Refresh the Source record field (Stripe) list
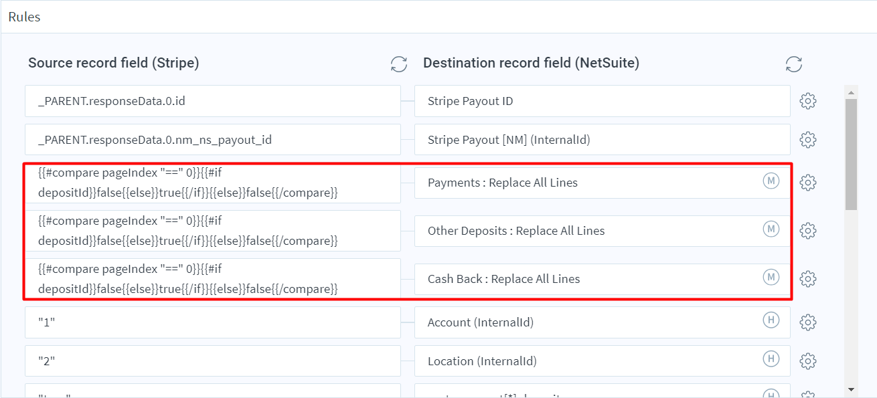 tap(399, 64)
